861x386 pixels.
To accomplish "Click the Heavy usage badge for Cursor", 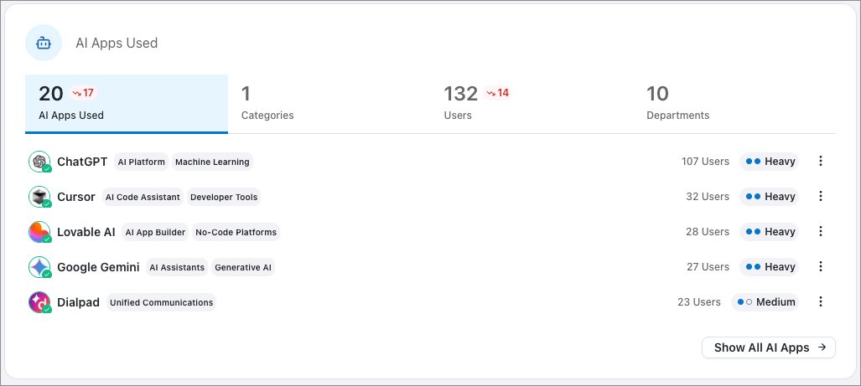I will click(770, 197).
